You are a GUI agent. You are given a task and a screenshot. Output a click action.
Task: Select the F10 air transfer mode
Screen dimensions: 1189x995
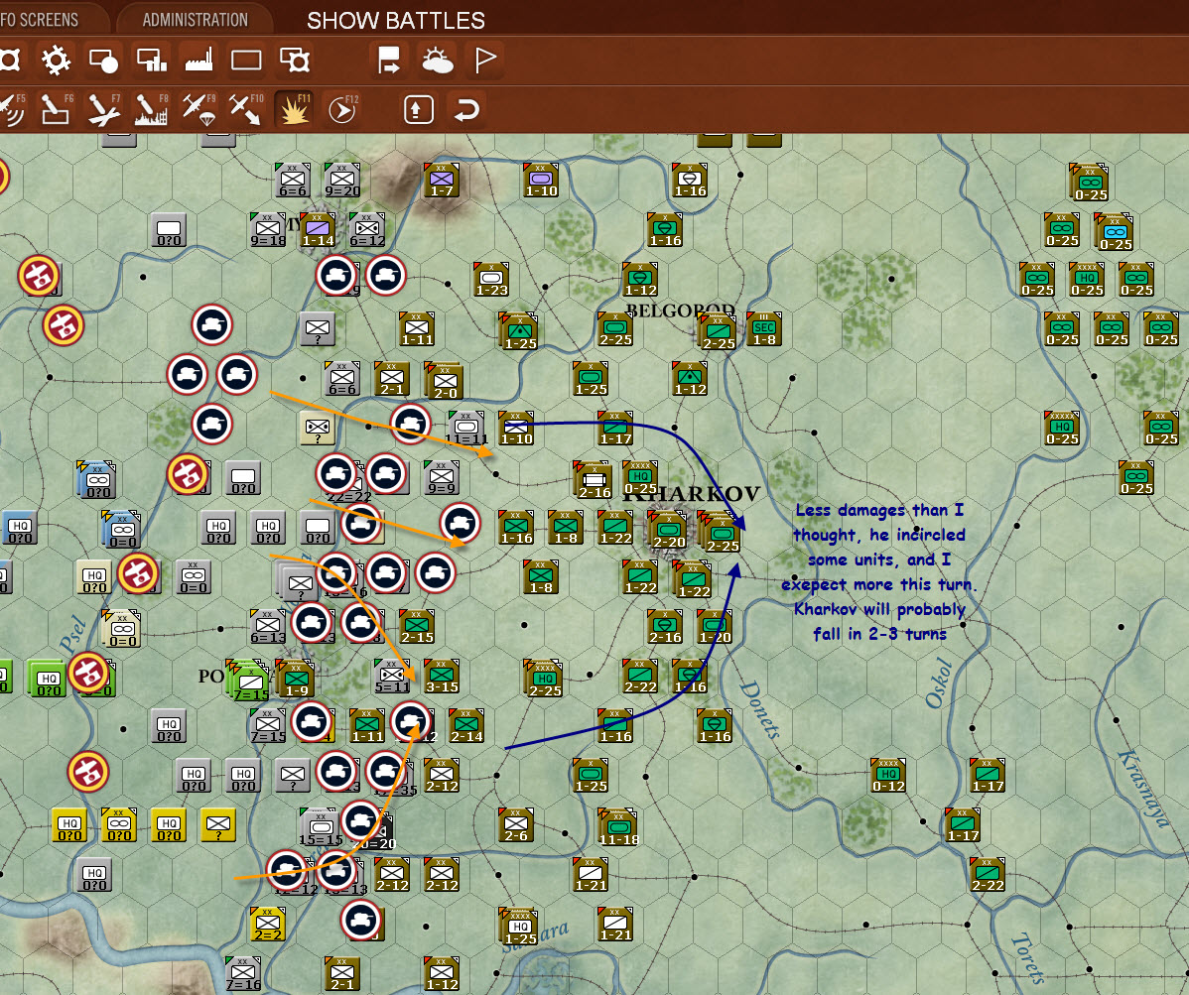(246, 110)
